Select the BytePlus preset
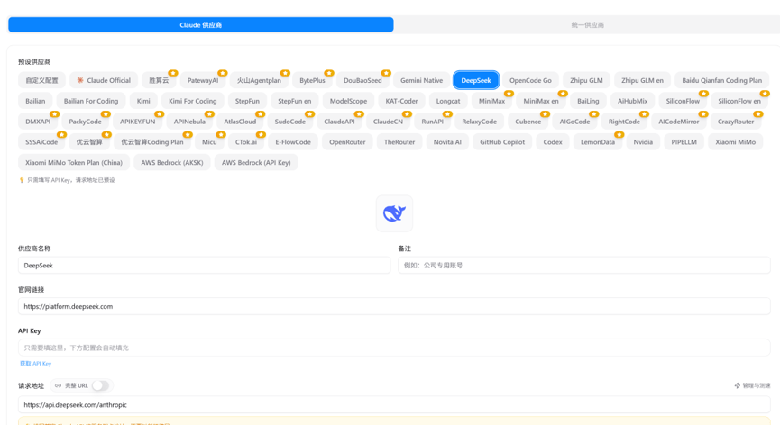This screenshot has width=780, height=425. tap(312, 80)
